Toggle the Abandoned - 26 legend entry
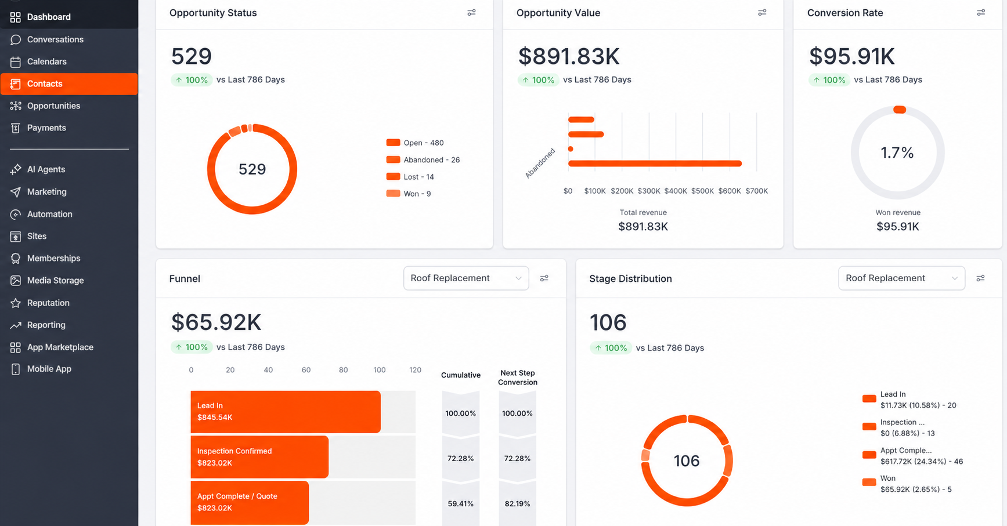Screen dimensions: 1007x526 coord(423,159)
